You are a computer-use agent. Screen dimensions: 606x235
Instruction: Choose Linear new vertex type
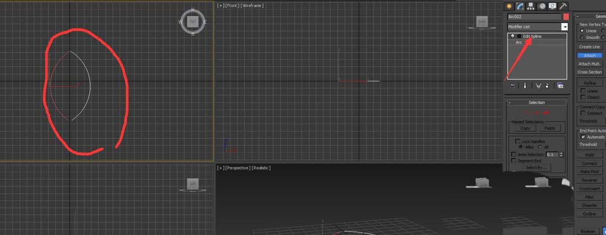point(582,30)
